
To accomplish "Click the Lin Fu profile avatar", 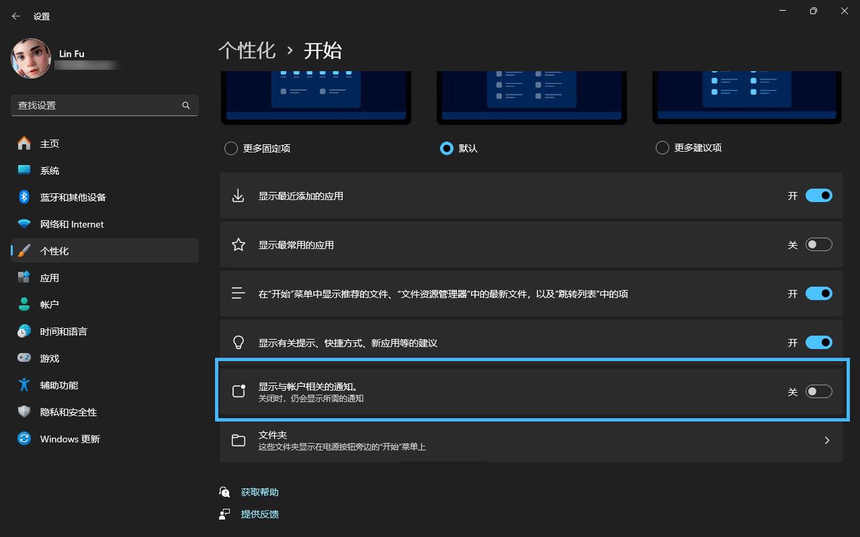I will tap(31, 58).
